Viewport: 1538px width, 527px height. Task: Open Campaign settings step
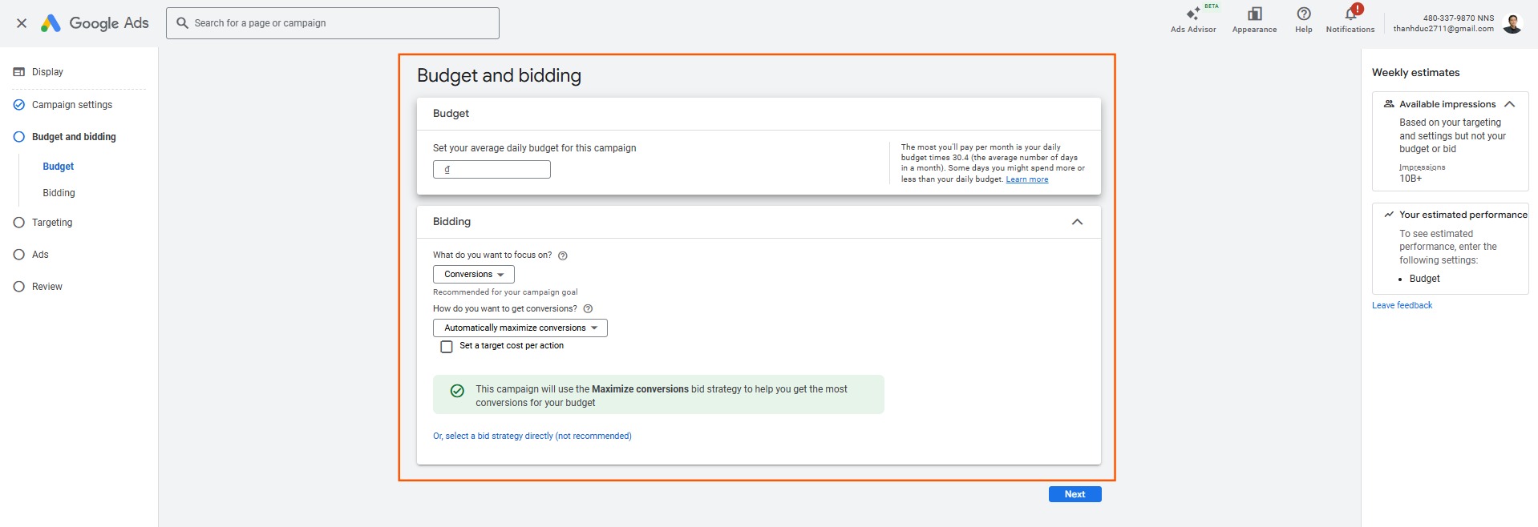pyautogui.click(x=71, y=105)
